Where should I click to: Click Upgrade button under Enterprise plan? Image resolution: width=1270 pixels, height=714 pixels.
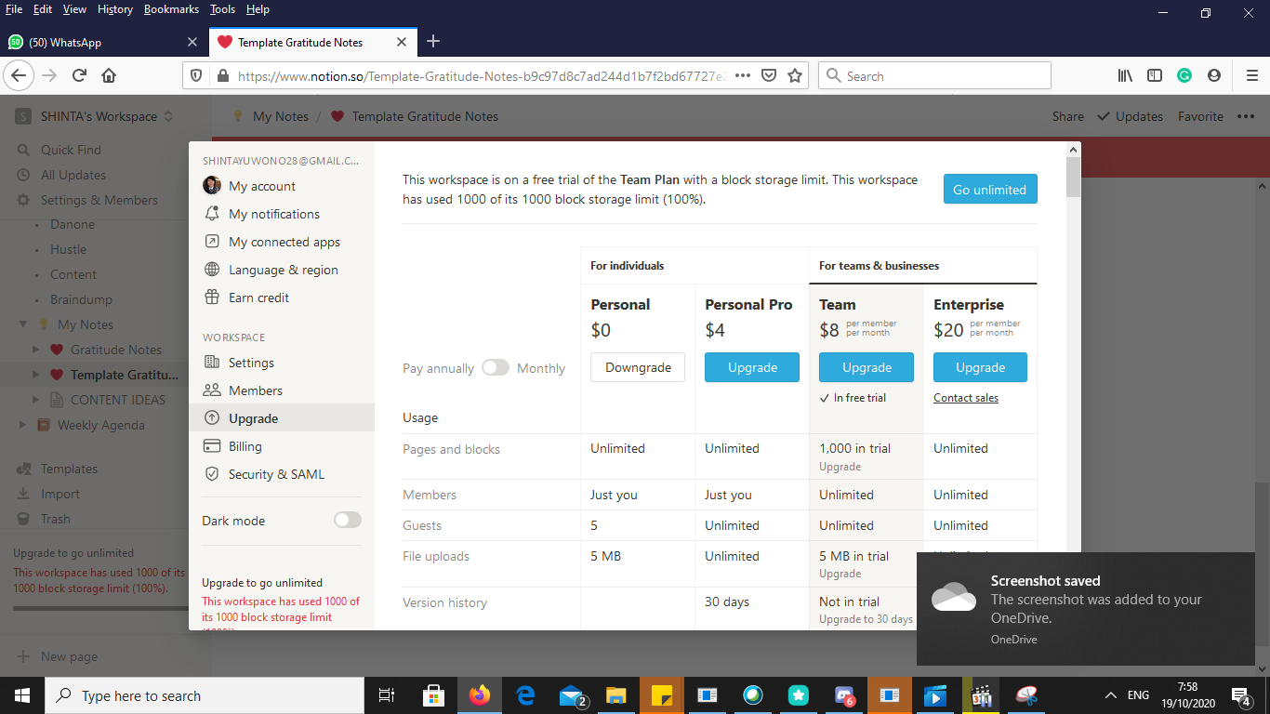coord(981,367)
